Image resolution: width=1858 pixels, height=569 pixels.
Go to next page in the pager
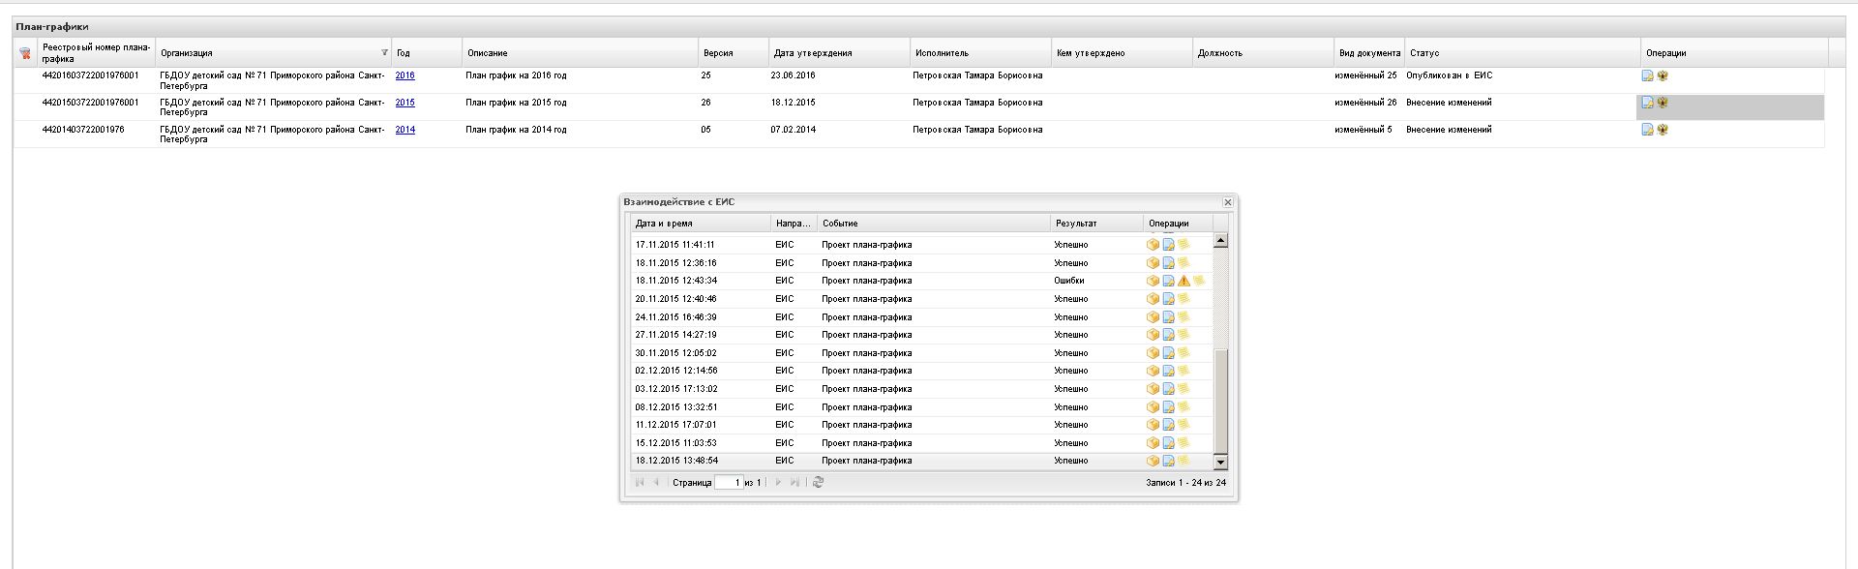pos(778,482)
